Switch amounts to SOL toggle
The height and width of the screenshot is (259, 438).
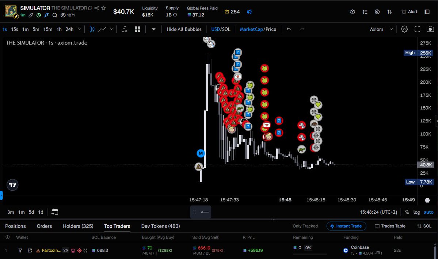pos(424,226)
